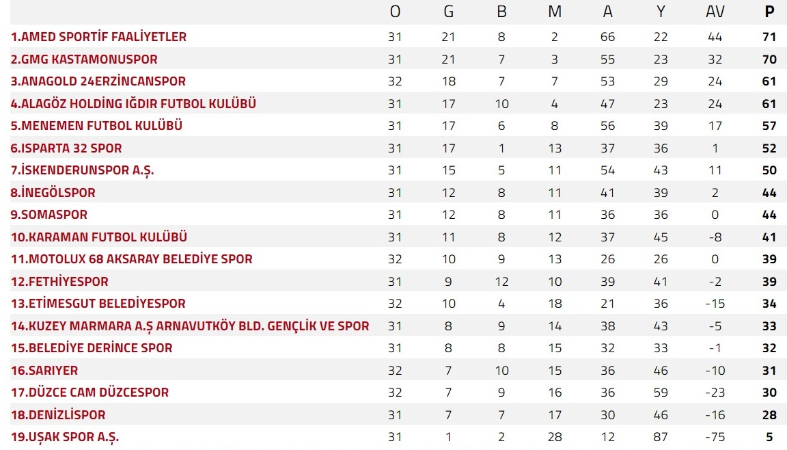This screenshot has height=450, width=787.
Task: Click Düzce Cam Düzcespor link
Action: tap(89, 393)
